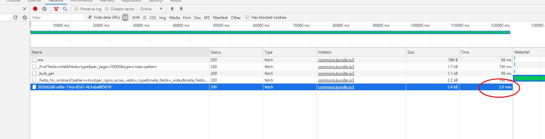This screenshot has height=139, width=545.
Task: Filter requests by Media
Action: [x=174, y=17]
